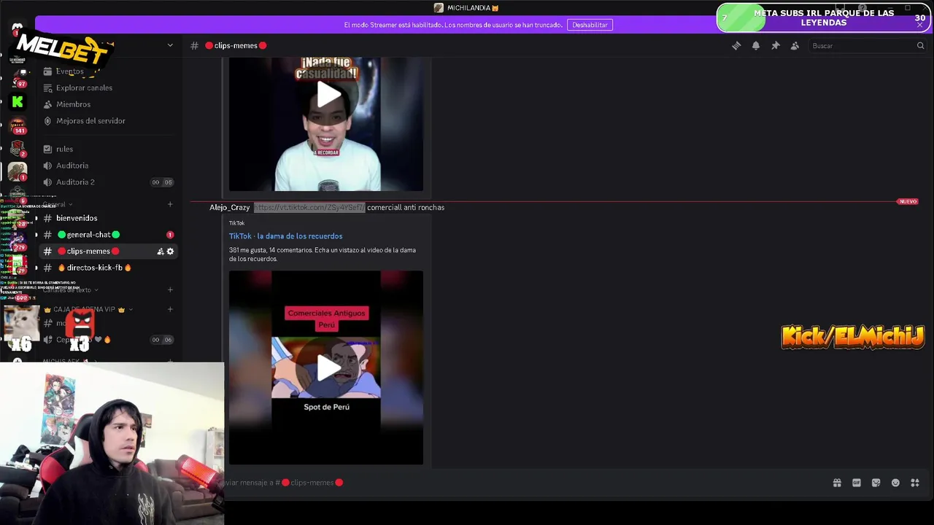
Task: Open clips-memes channel settings gear
Action: tap(170, 252)
